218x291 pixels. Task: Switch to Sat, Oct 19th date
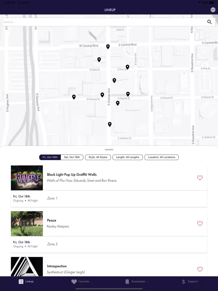(x=72, y=157)
